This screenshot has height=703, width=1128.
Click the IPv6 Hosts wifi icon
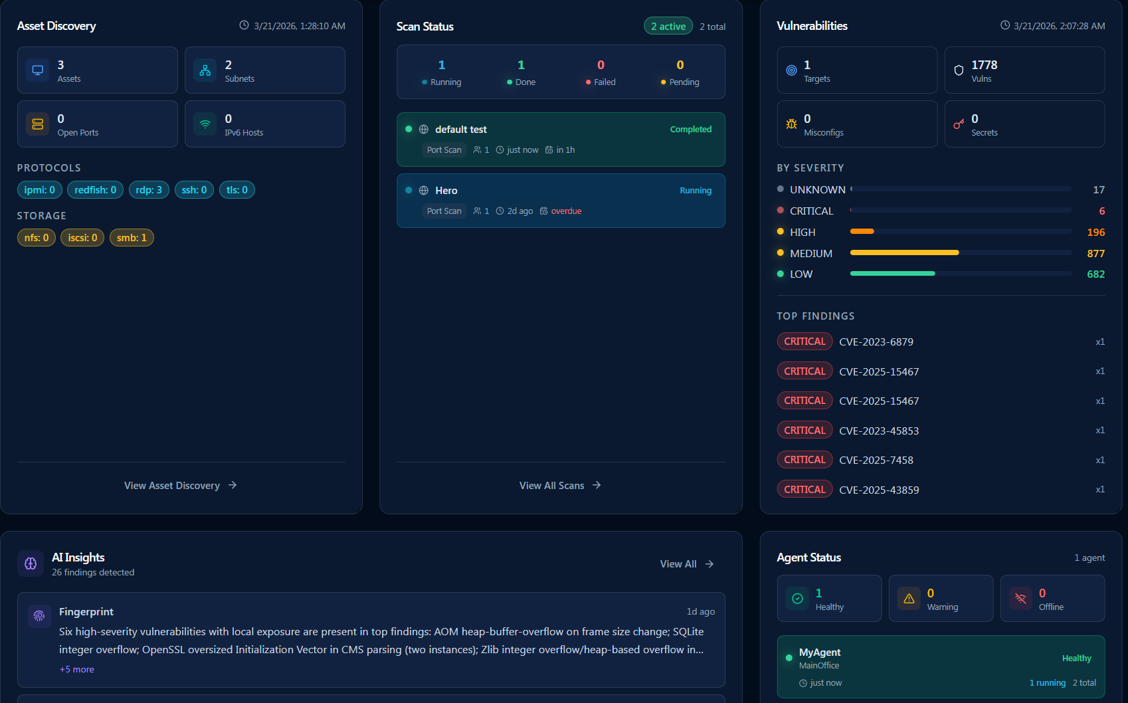click(x=205, y=124)
